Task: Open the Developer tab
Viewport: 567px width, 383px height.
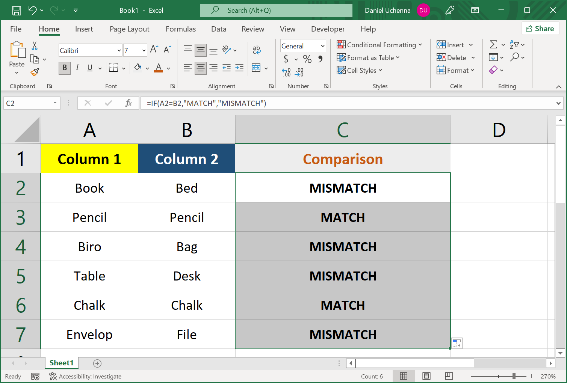Action: (x=327, y=29)
